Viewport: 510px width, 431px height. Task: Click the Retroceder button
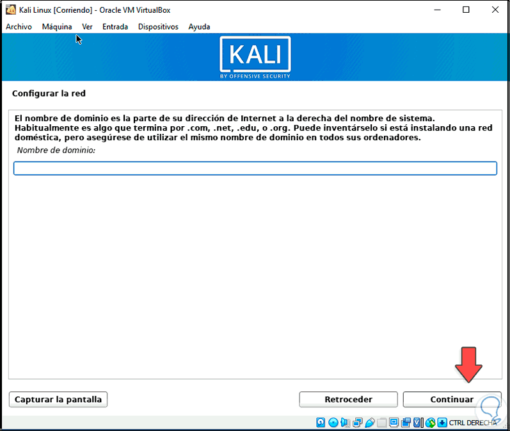[x=348, y=399]
